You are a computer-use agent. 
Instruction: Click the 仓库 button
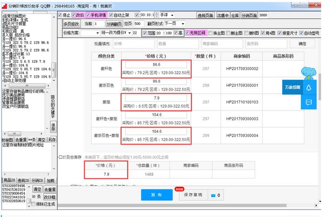click(235, 15)
